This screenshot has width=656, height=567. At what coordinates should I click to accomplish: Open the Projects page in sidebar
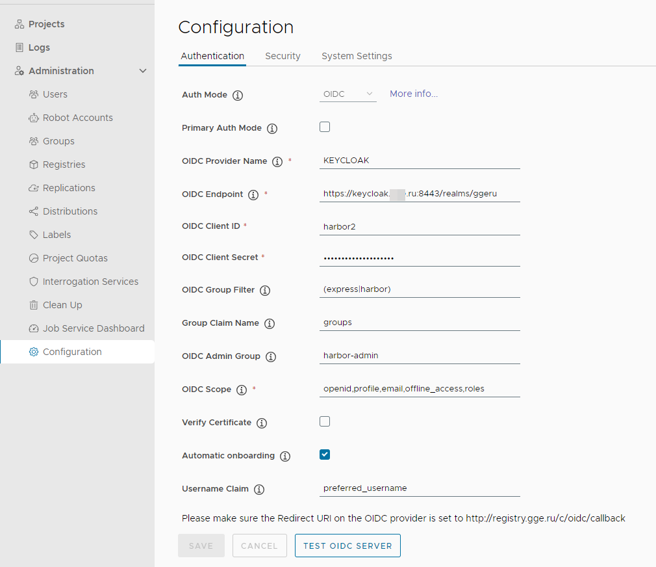click(x=46, y=24)
